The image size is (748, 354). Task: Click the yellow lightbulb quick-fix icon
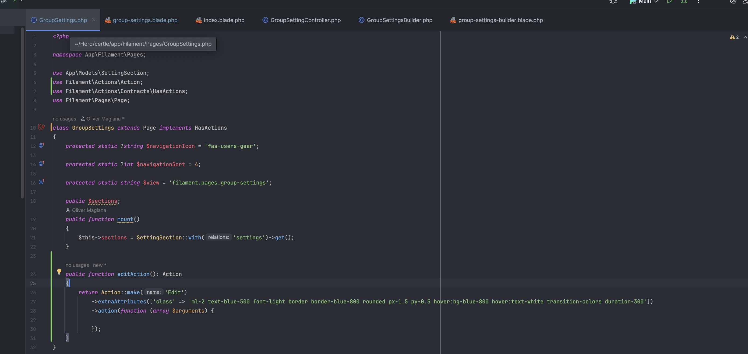point(59,271)
